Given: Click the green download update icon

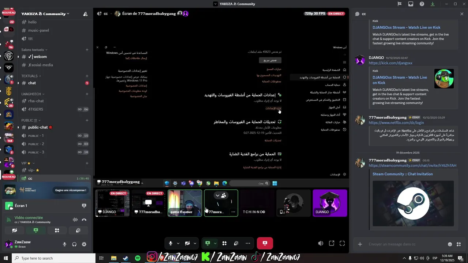Looking at the screenshot, I should pos(433,4).
